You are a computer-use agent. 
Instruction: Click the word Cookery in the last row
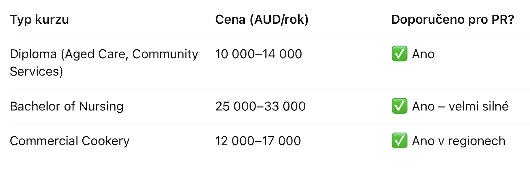tap(106, 141)
